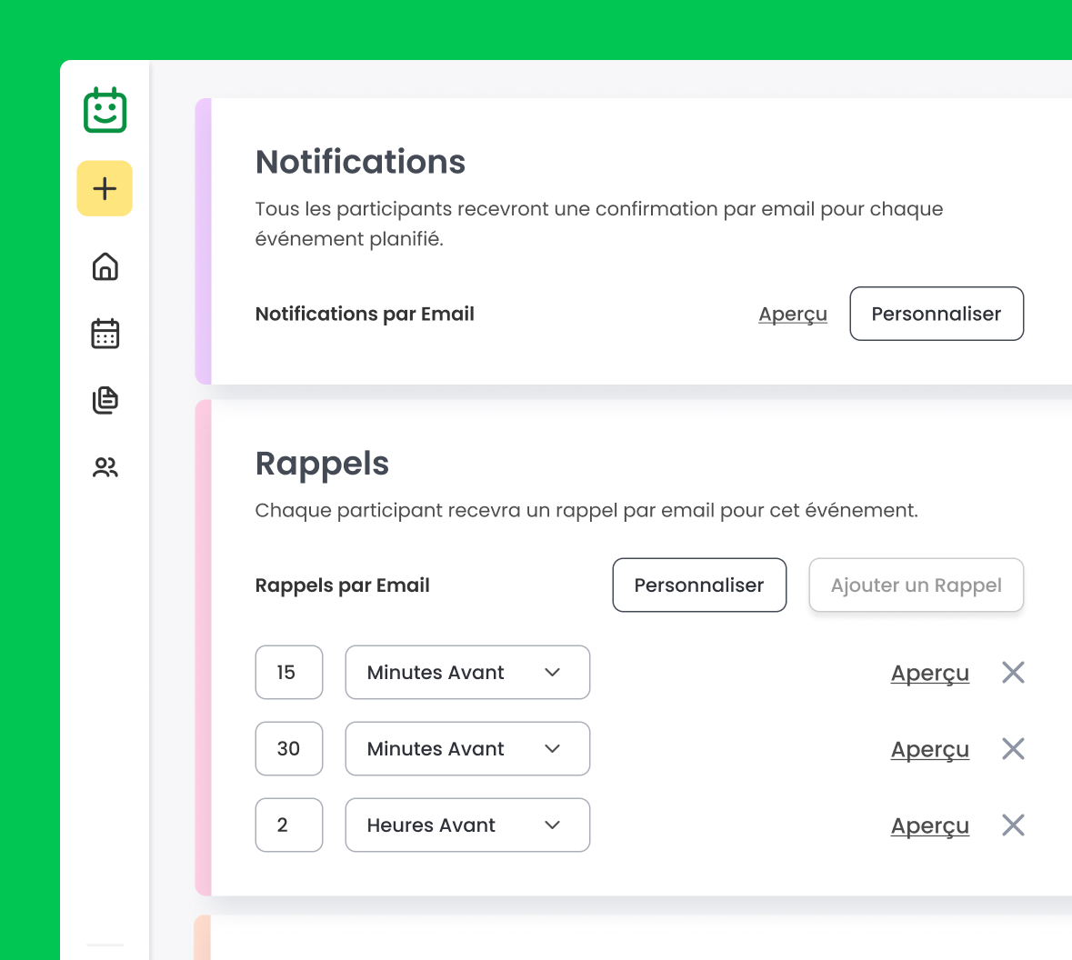This screenshot has width=1072, height=960.
Task: Delete the 30 minutes reminder
Action: click(x=1013, y=749)
